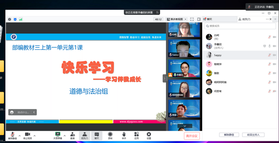The image size is (279, 143).
Task: Unmute microphone via 解除静音 button
Action: (x=12, y=134)
